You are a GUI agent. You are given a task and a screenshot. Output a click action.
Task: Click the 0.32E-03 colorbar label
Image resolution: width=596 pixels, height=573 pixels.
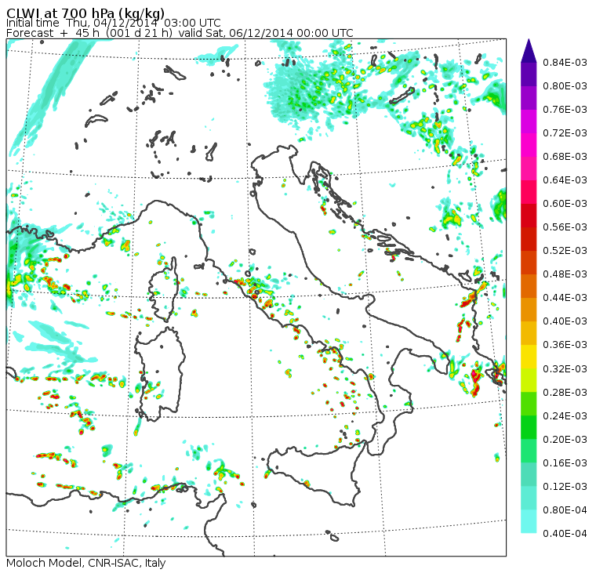[x=565, y=369]
